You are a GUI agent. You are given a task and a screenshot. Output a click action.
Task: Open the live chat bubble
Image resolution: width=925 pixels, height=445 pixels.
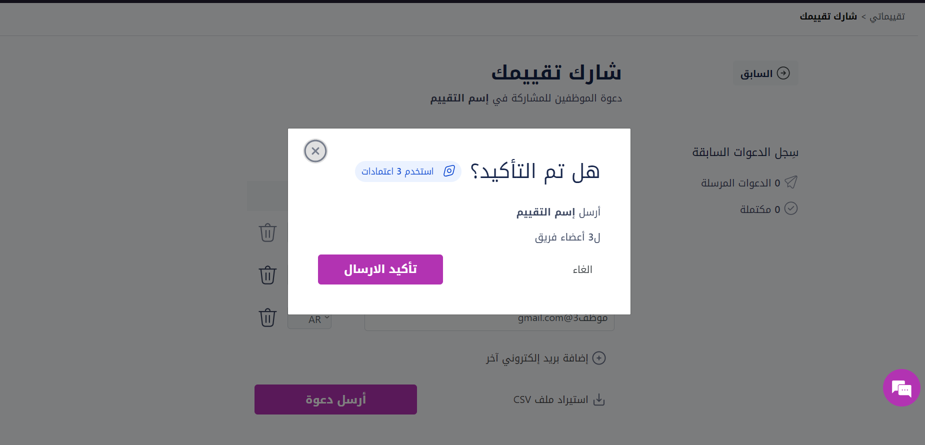(901, 387)
